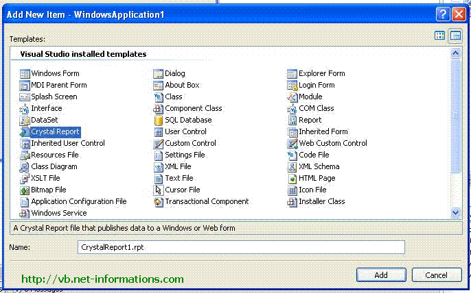Click the Help question mark button
This screenshot has height=293, width=471.
443,14
